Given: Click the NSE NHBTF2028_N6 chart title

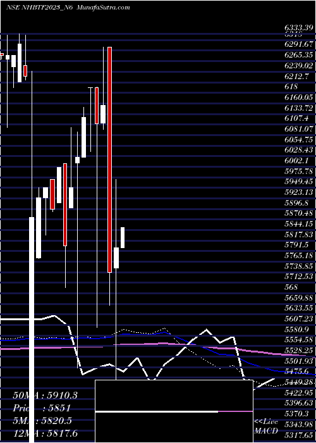Looking at the screenshot, I should 40,8.
